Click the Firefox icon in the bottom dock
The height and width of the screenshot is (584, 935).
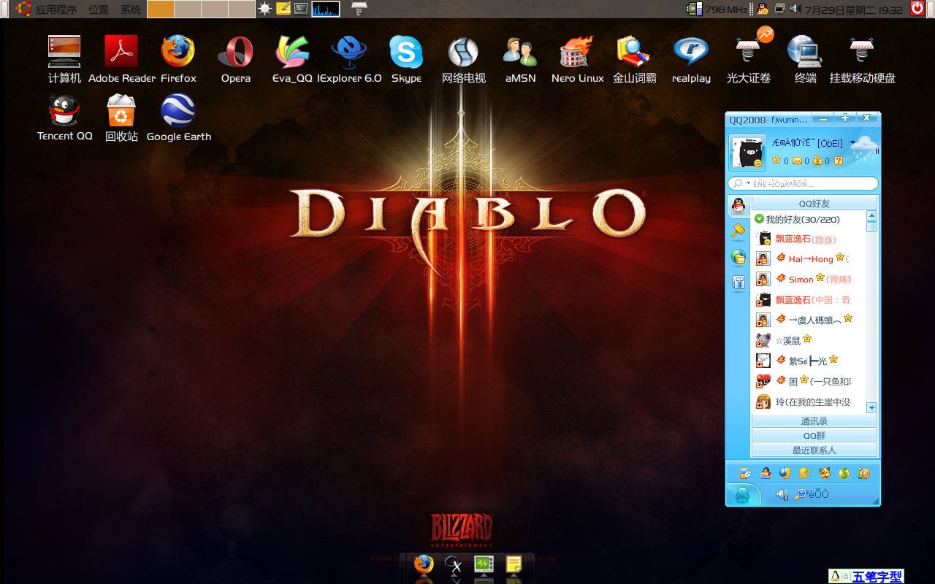click(x=423, y=564)
